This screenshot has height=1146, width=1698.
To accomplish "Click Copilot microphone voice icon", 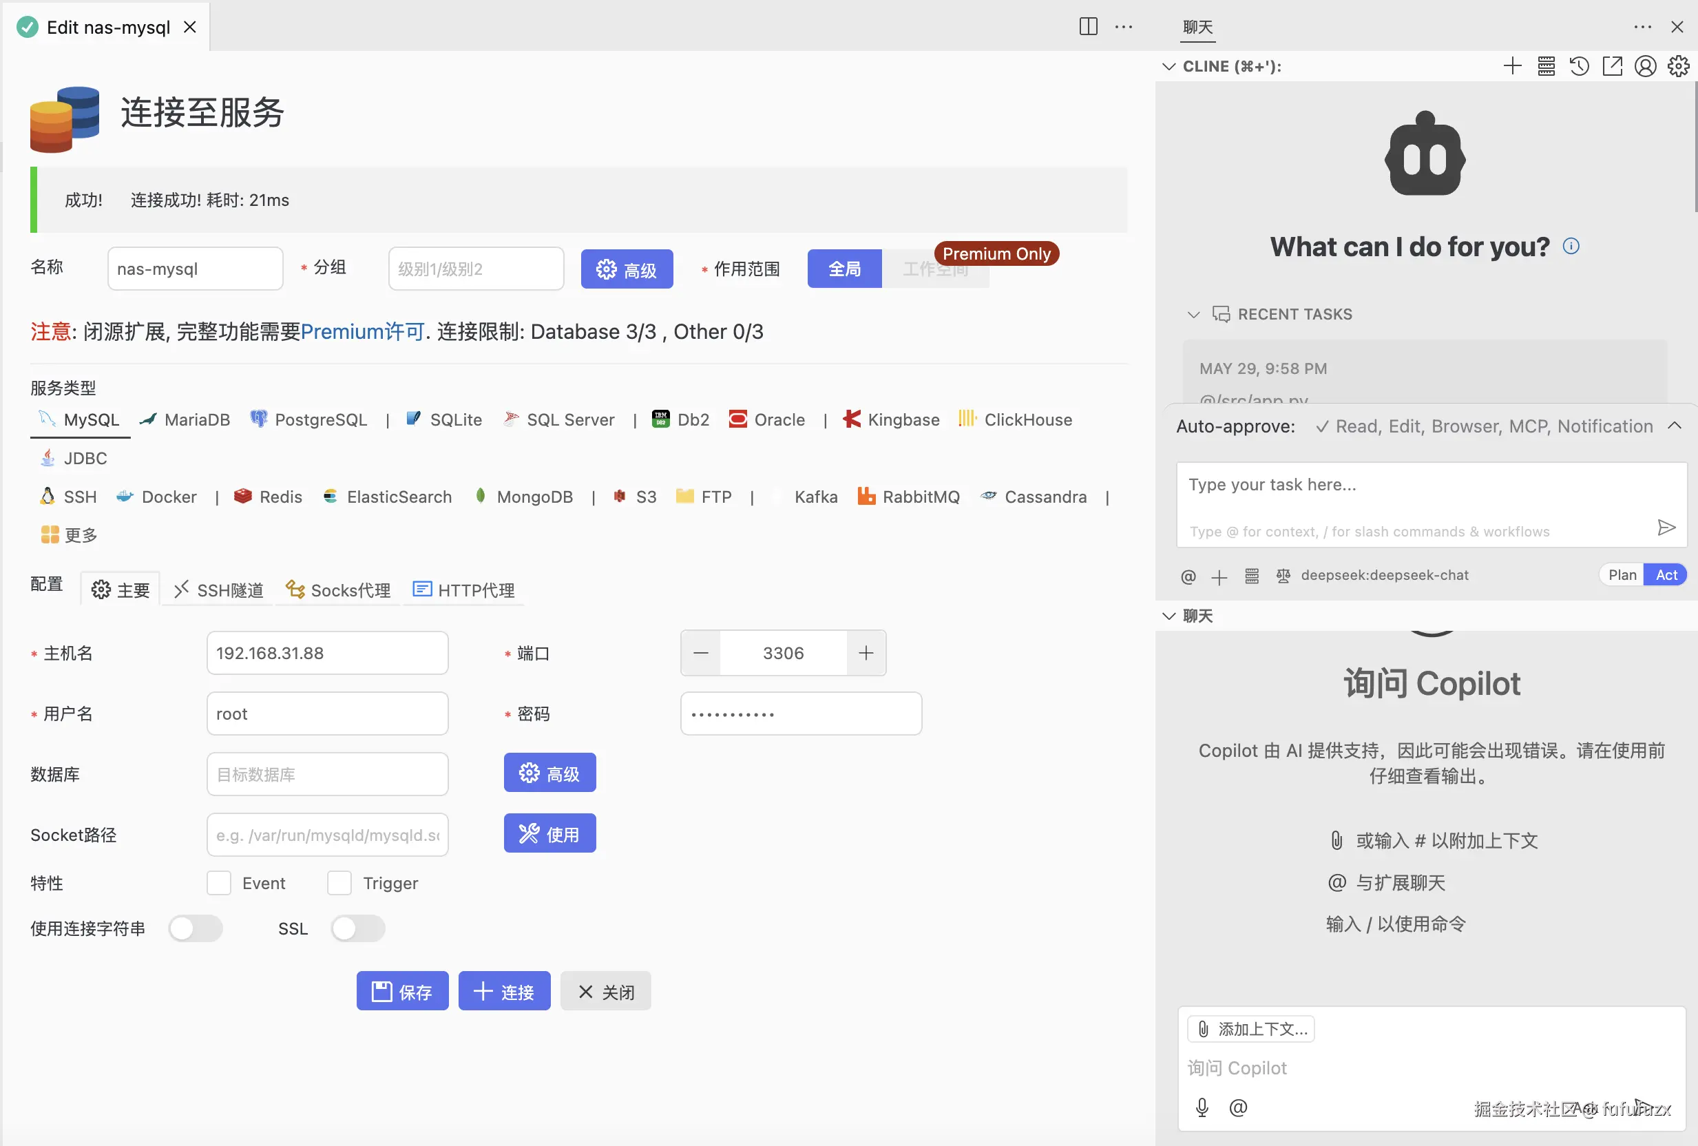I will (x=1202, y=1108).
